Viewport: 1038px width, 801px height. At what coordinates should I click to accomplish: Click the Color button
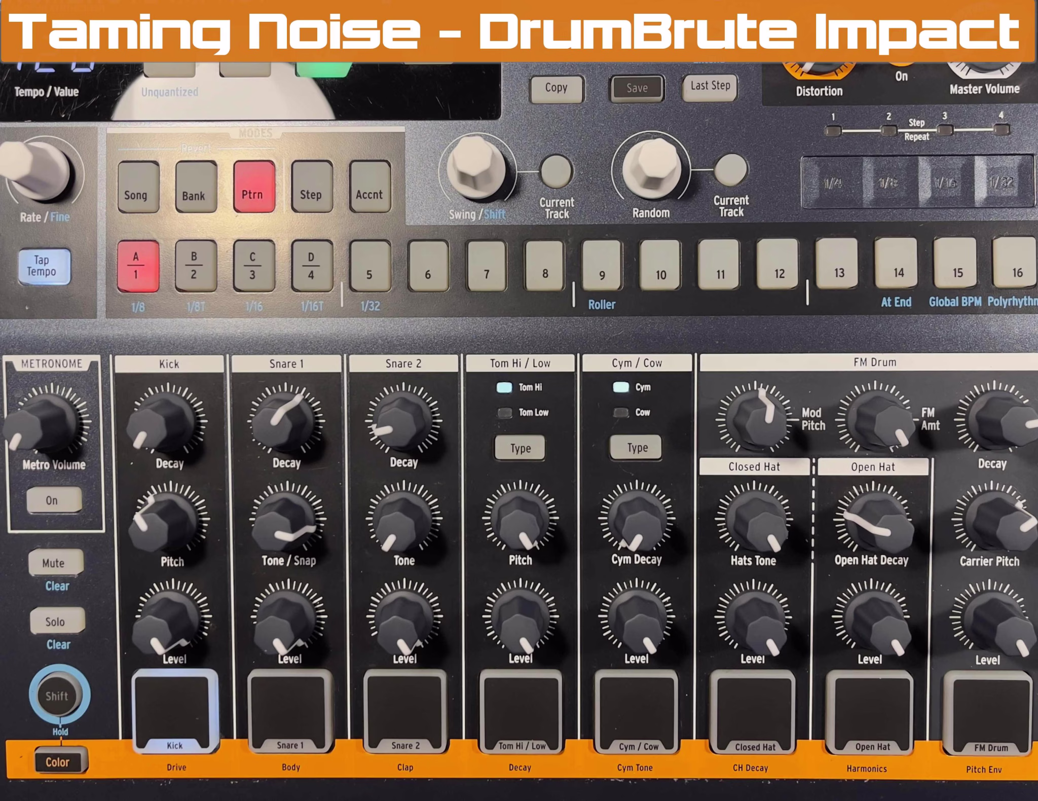pyautogui.click(x=60, y=761)
